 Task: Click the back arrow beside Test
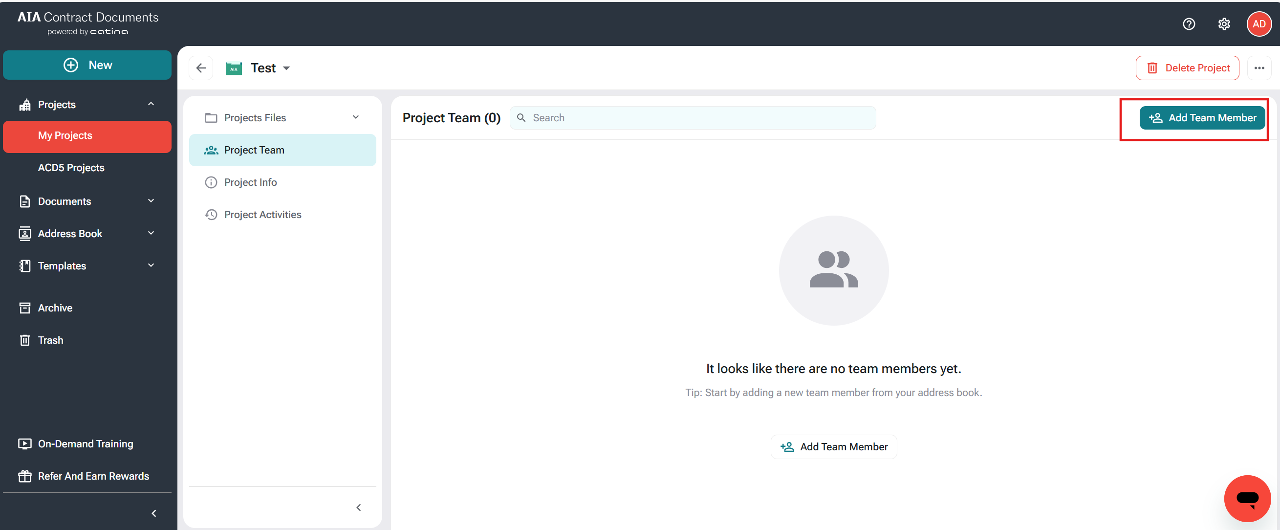click(x=201, y=68)
